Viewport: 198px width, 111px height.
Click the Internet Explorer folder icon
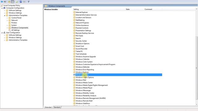pyautogui.click(x=74, y=12)
